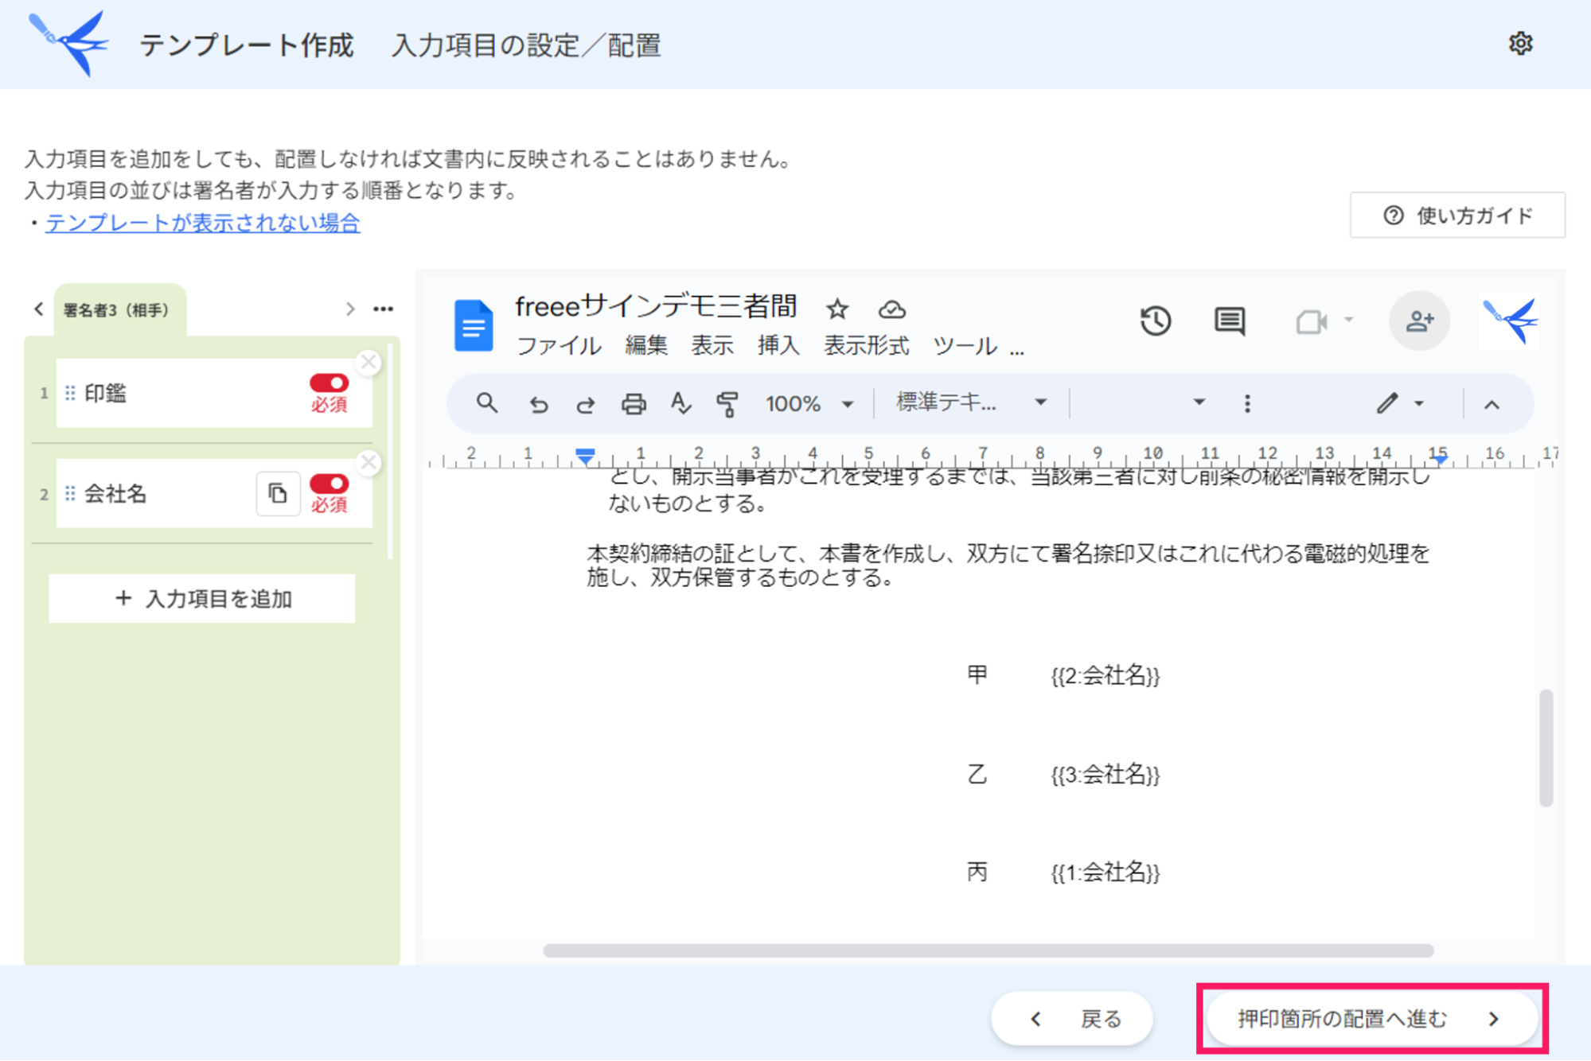The width and height of the screenshot is (1591, 1061).
Task: Click the share people icon
Action: pyautogui.click(x=1419, y=321)
